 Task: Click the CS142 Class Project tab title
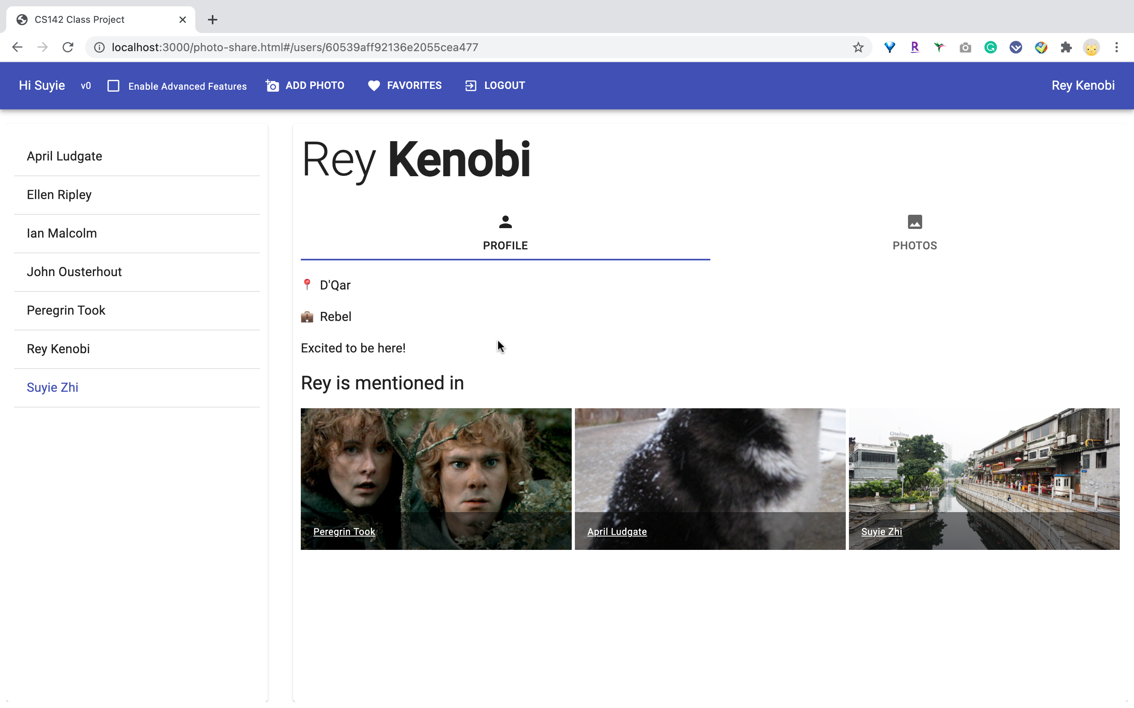[80, 20]
